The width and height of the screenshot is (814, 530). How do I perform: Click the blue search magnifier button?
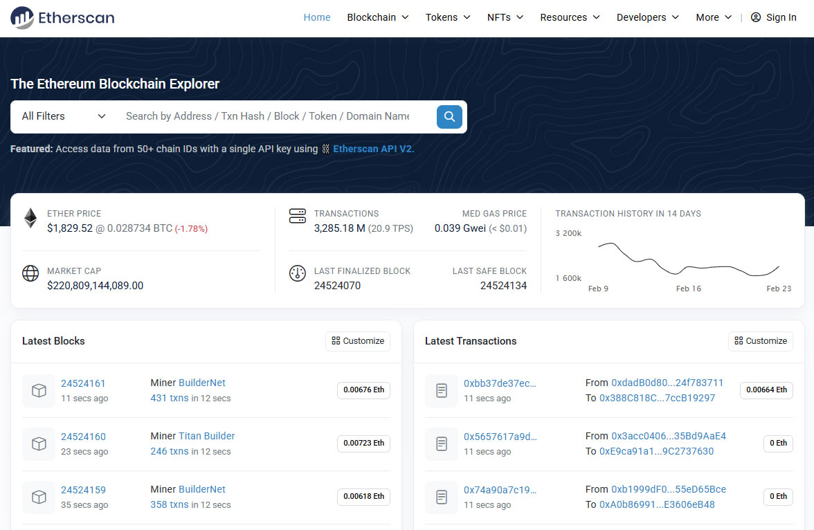449,117
